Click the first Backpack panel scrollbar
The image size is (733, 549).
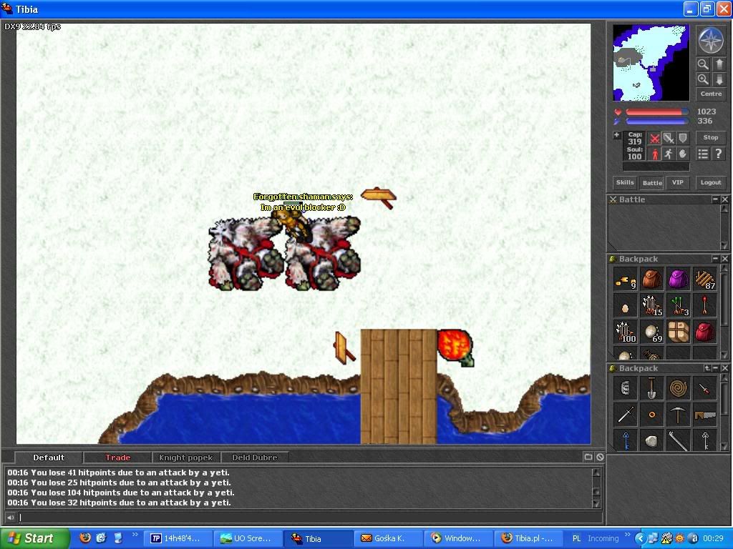724,312
